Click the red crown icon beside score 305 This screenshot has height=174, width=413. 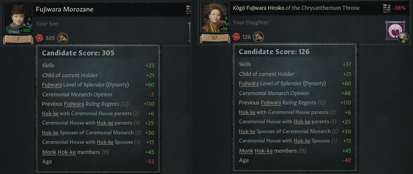(40, 38)
